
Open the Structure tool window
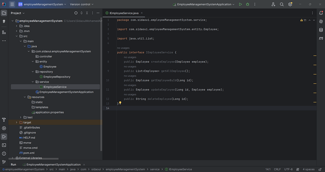click(x=4, y=32)
